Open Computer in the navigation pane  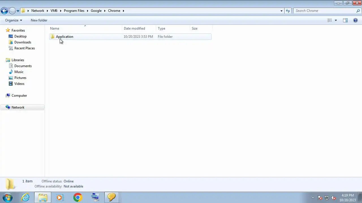click(19, 96)
